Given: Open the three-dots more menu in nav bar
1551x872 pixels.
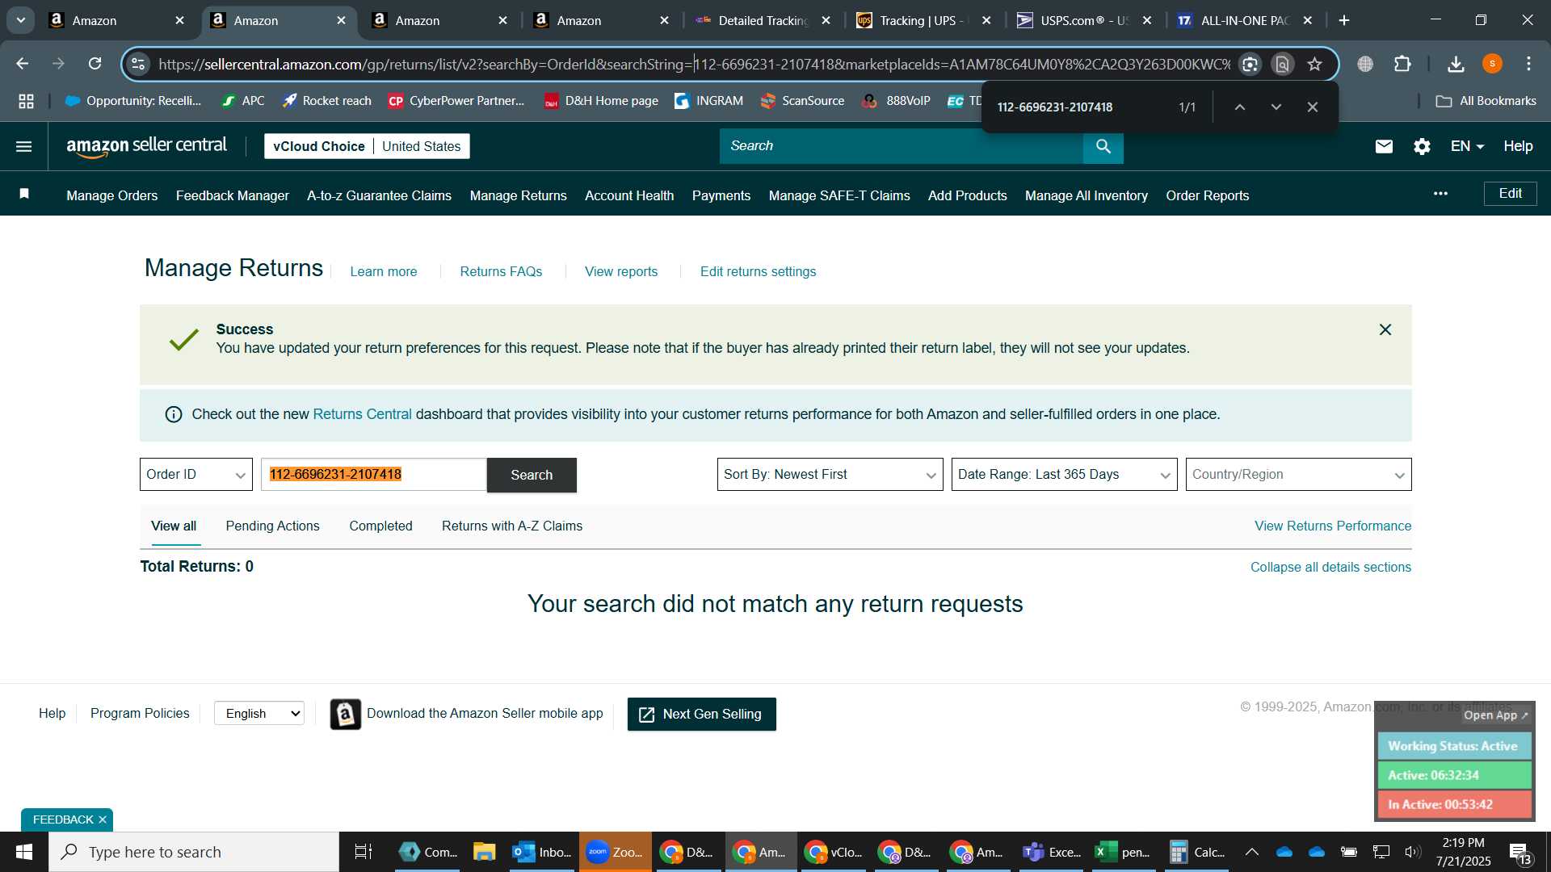Looking at the screenshot, I should (1440, 194).
